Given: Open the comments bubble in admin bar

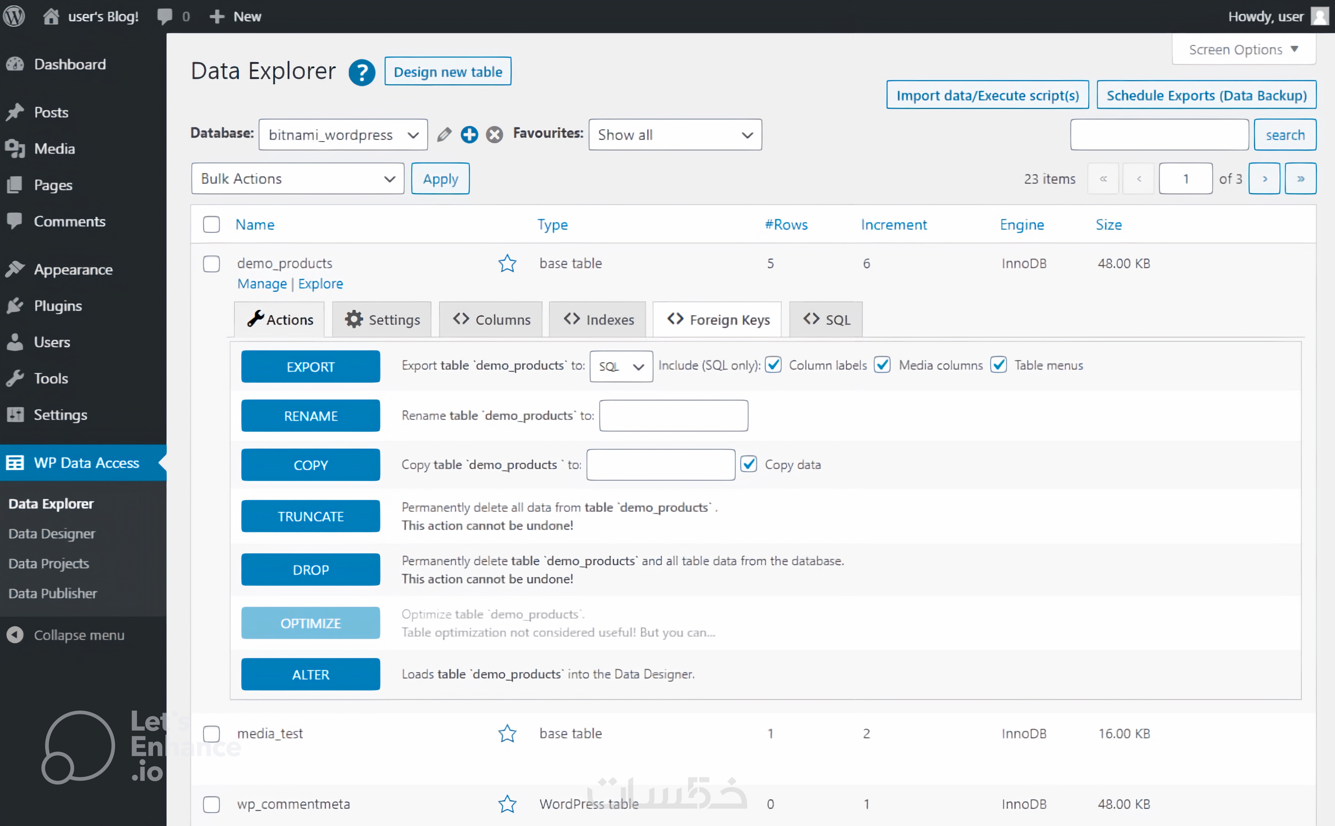Looking at the screenshot, I should [x=165, y=16].
